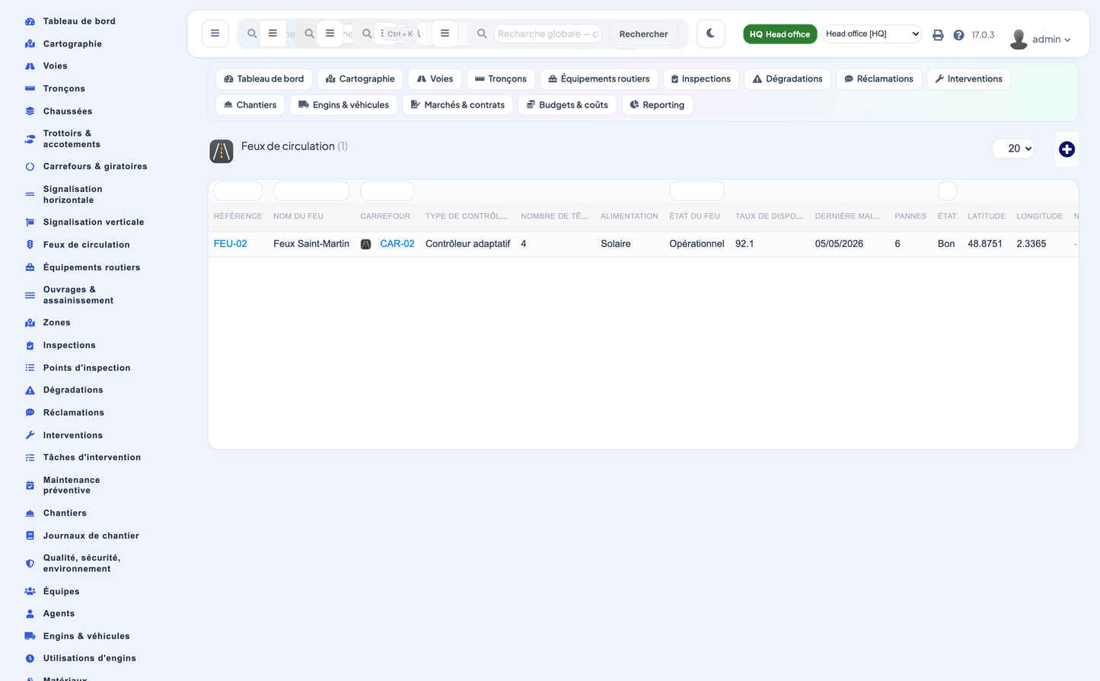The image size is (1100, 681).
Task: Click the Recherche globale input field
Action: 547,34
